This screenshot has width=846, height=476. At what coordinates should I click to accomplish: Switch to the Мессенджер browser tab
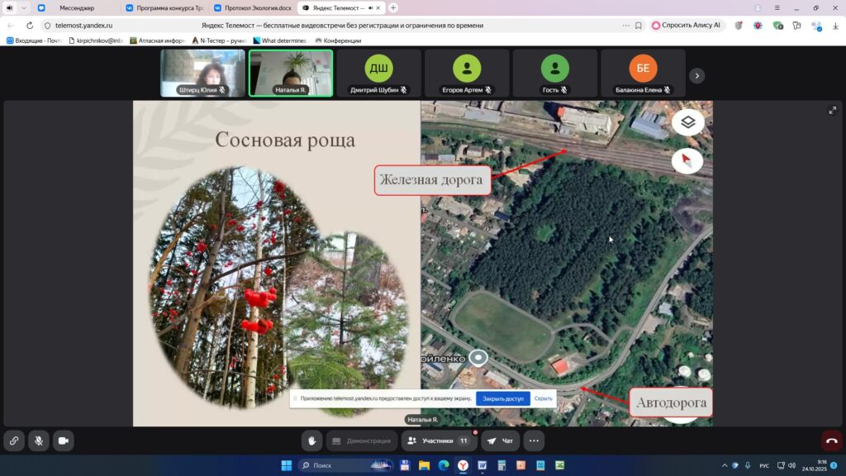point(77,7)
